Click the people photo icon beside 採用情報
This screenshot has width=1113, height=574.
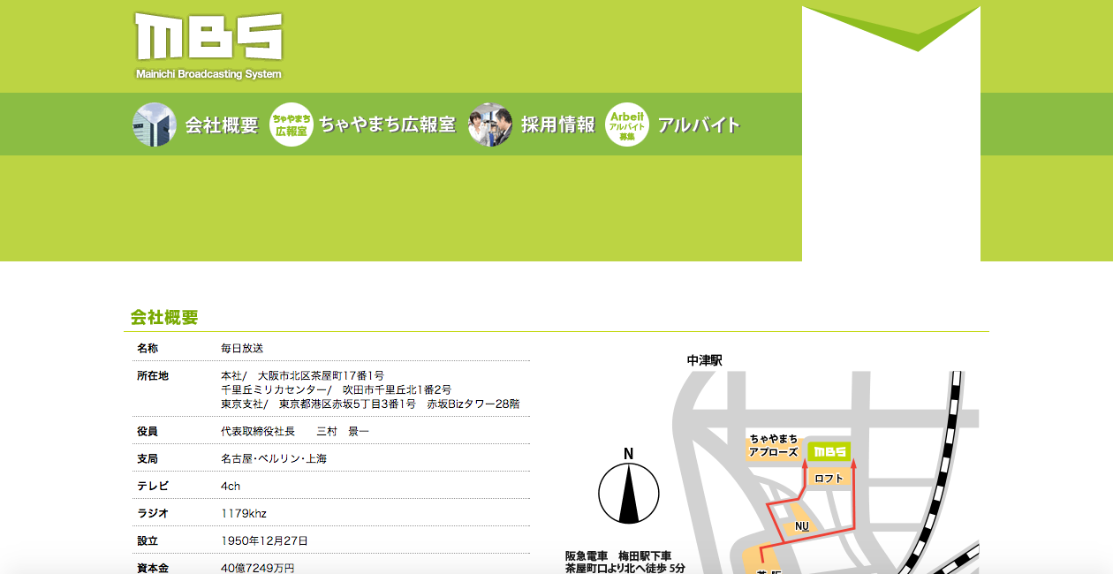coord(490,125)
